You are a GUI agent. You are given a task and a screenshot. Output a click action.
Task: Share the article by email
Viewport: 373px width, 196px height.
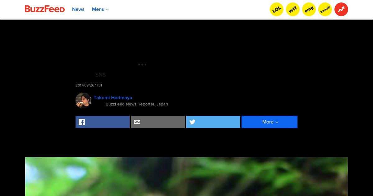(158, 122)
